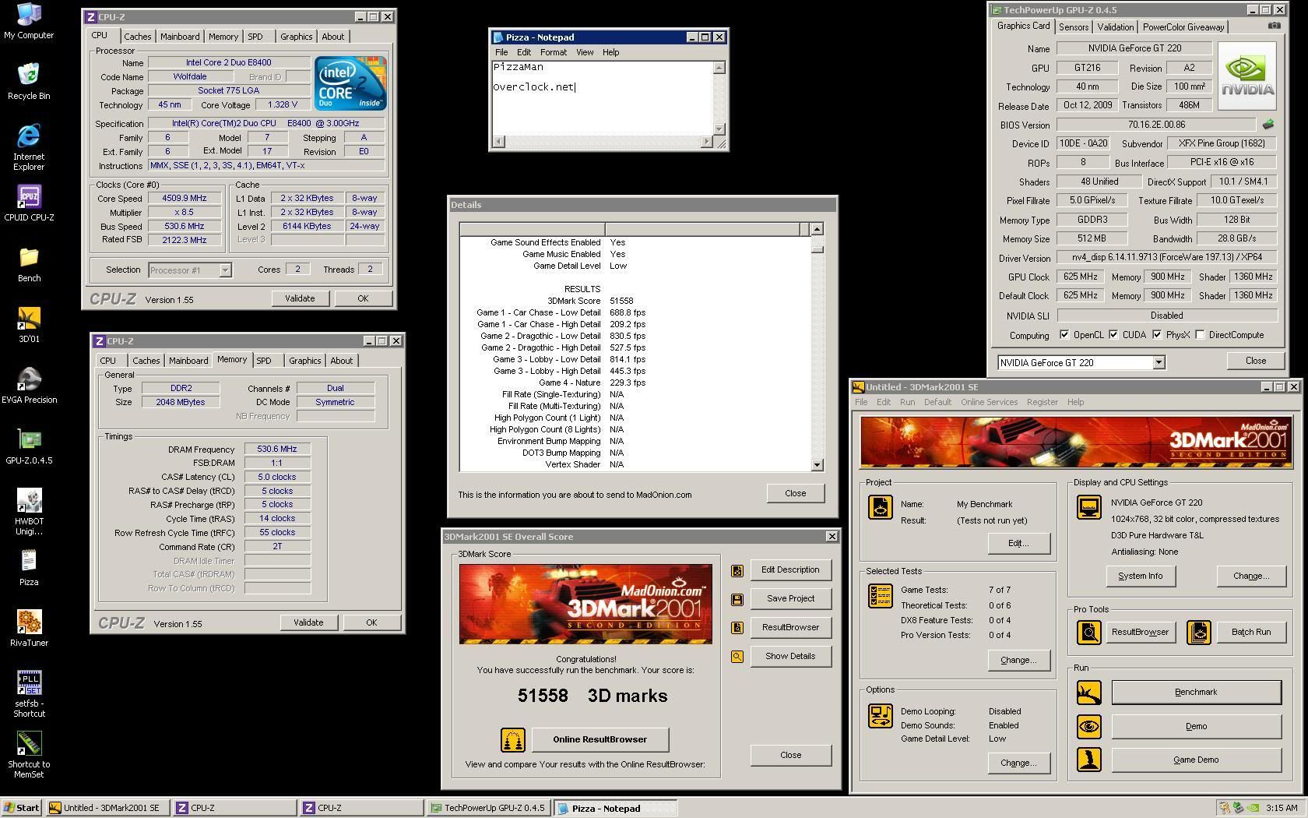The width and height of the screenshot is (1308, 818).
Task: Click Validate in the top CPU-Z window
Action: click(x=300, y=298)
